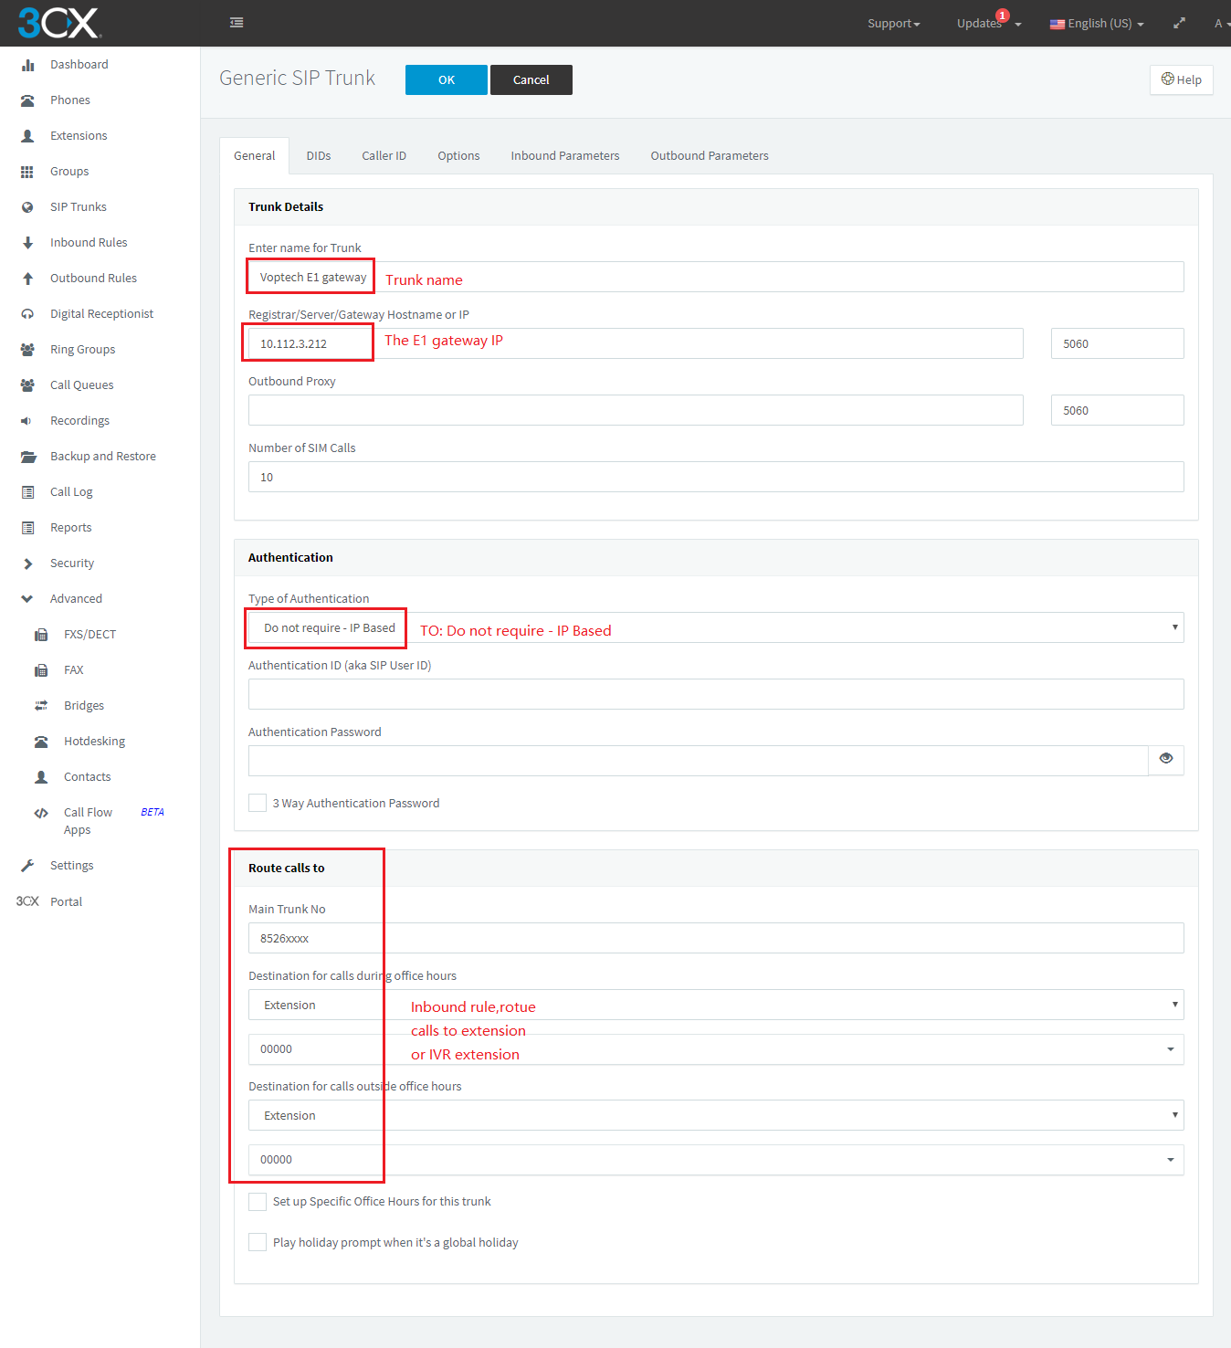Open office hours extension 00000 dropdown

[716, 1049]
